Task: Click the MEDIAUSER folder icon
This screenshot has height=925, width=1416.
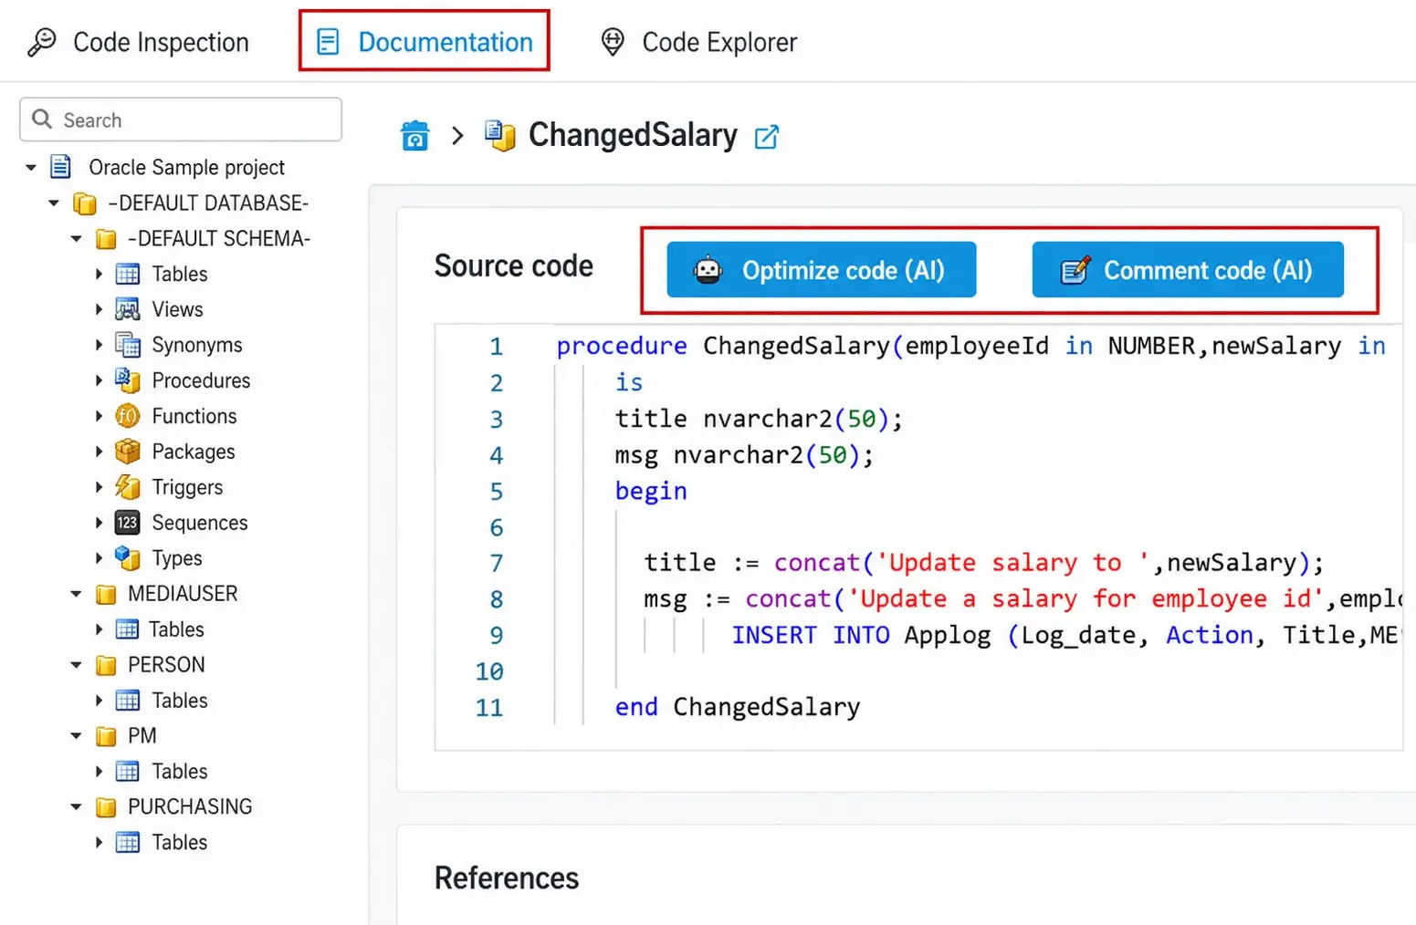Action: tap(106, 595)
